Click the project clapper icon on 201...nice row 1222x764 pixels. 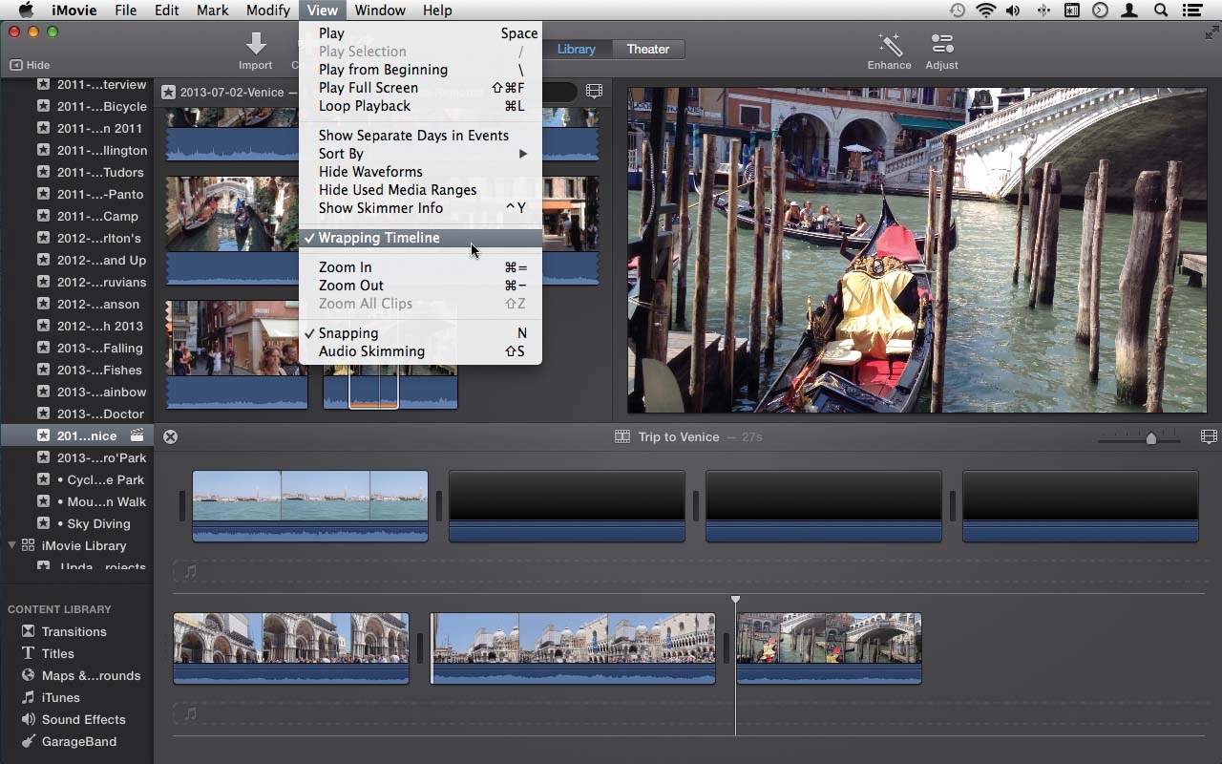click(x=137, y=435)
